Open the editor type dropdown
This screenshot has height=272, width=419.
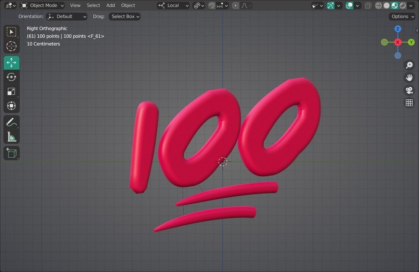10,5
